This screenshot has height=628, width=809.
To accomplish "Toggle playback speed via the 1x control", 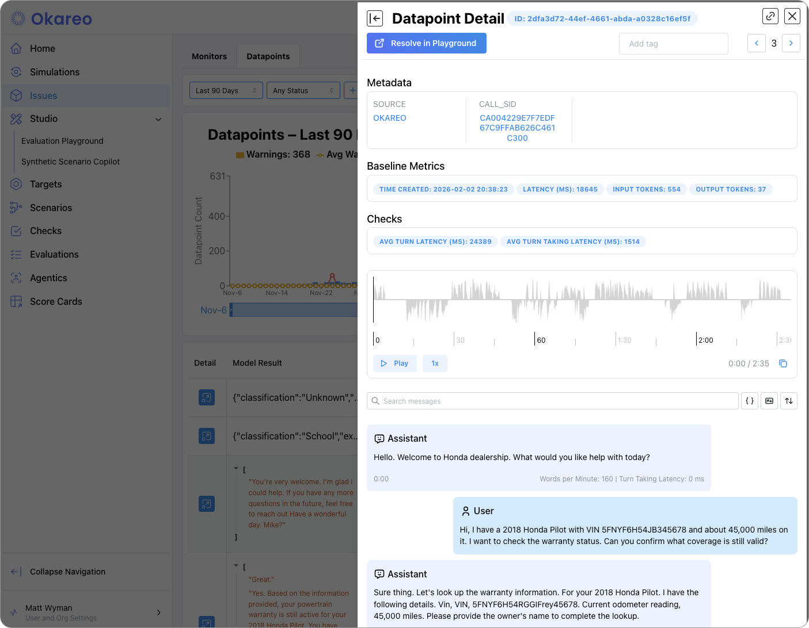I will (x=435, y=363).
